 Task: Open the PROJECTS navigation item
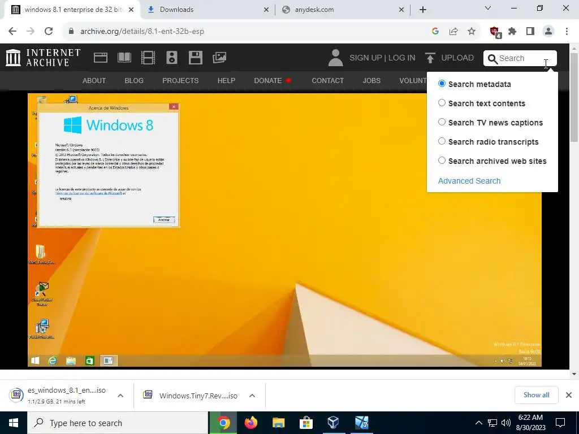point(180,80)
